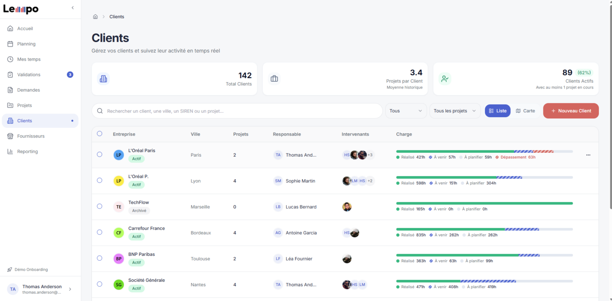
Task: Click the Clients Actifs user-check icon
Action: pos(445,79)
